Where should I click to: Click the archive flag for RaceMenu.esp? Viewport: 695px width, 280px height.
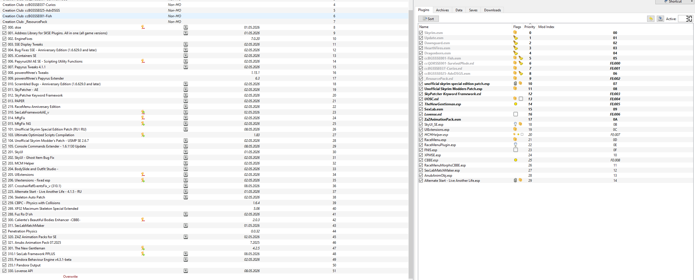(515, 140)
